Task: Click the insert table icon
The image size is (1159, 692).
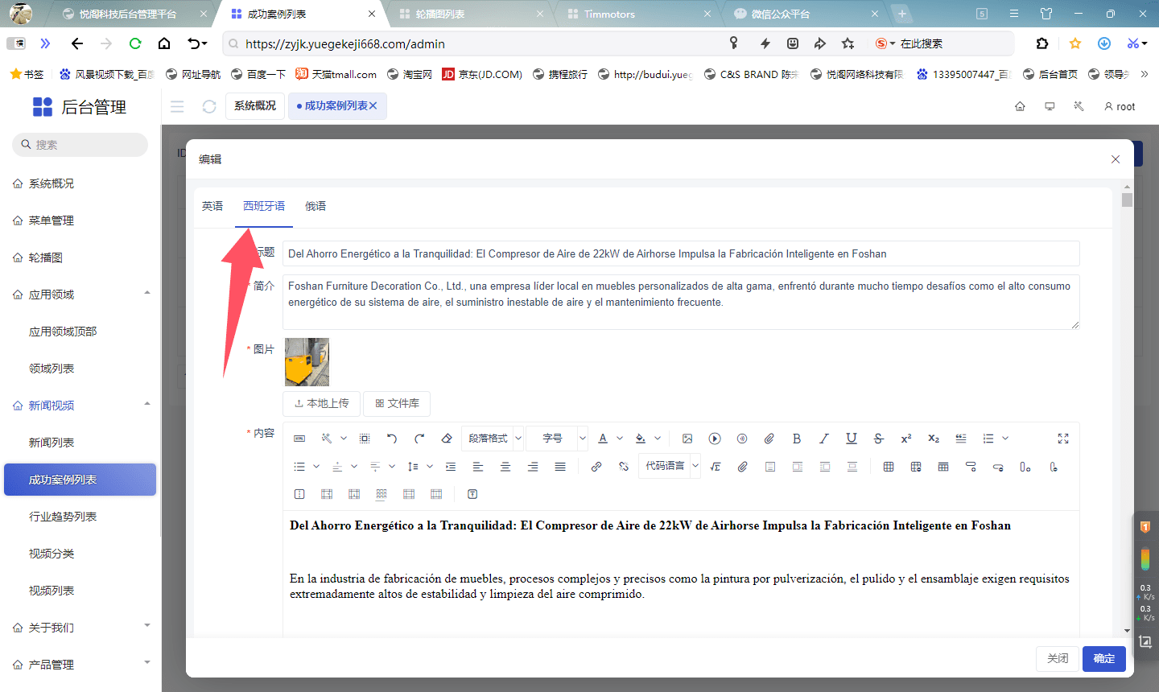Action: click(889, 467)
